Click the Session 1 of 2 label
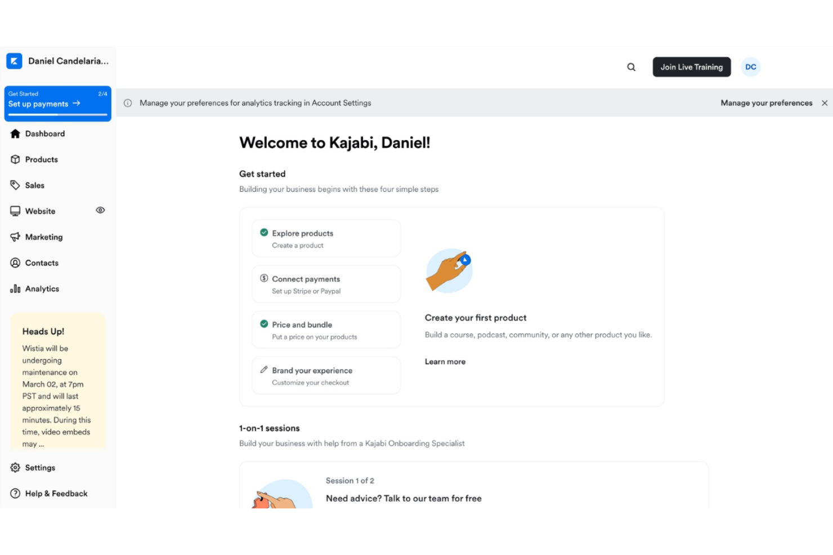The width and height of the screenshot is (833, 555). click(350, 481)
